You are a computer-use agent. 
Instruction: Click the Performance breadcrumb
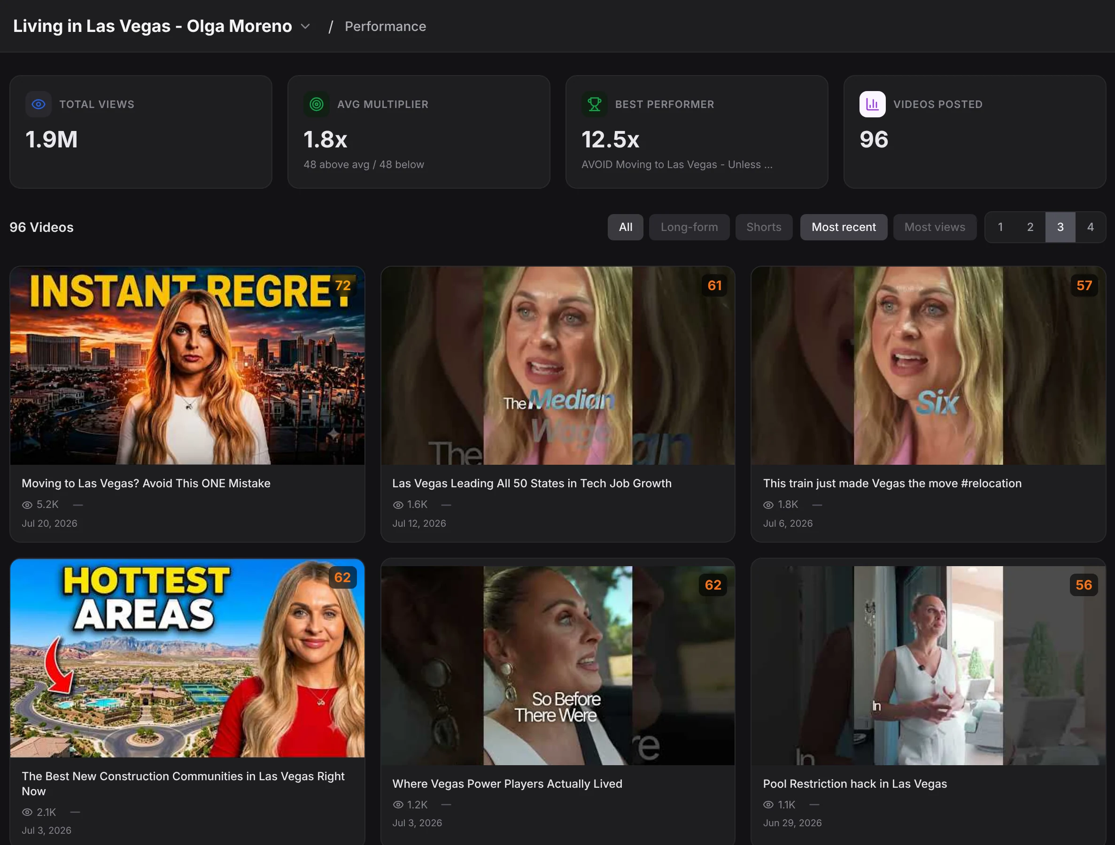(385, 26)
